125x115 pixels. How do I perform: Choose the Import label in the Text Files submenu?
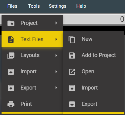pos(90,88)
